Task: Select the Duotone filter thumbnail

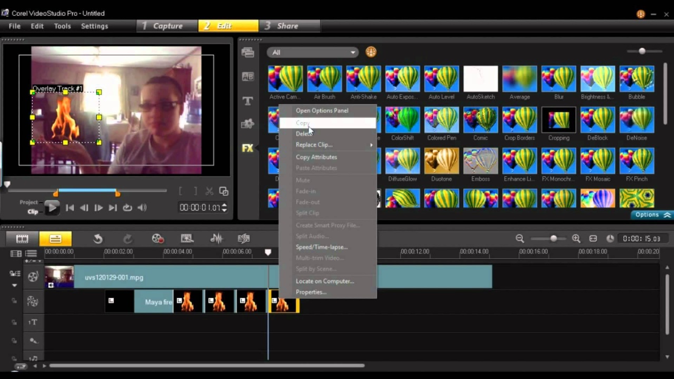Action: (x=441, y=162)
